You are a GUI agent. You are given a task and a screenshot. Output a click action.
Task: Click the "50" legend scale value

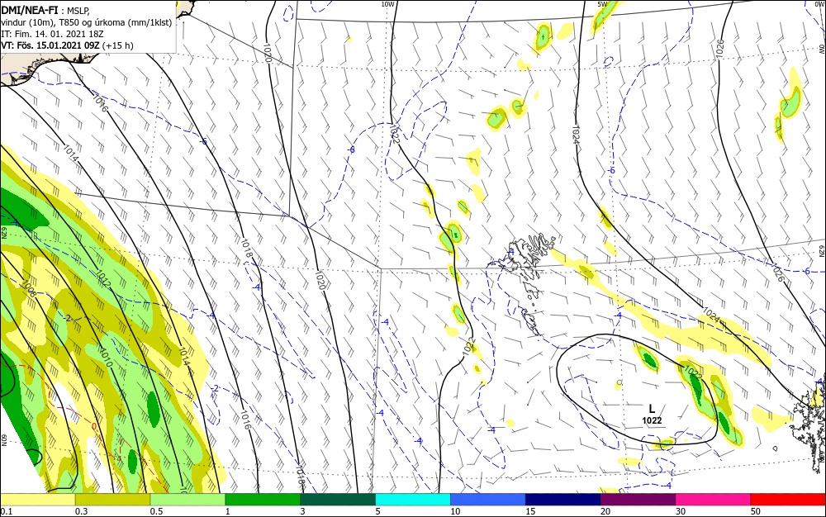(x=756, y=511)
